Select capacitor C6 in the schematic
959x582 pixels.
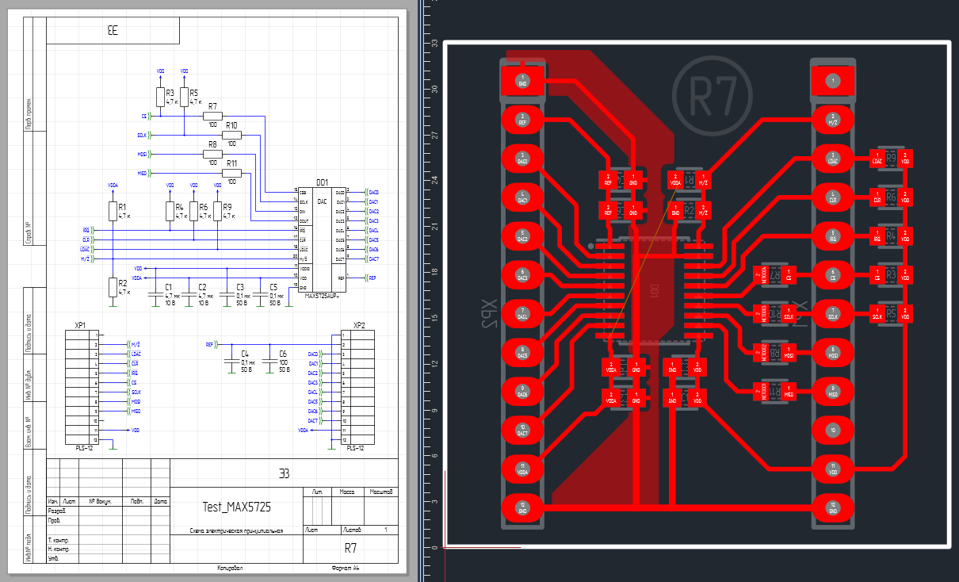269,360
